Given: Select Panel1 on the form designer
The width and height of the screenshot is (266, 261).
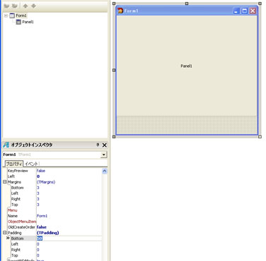Looking at the screenshot, I should pyautogui.click(x=186, y=66).
